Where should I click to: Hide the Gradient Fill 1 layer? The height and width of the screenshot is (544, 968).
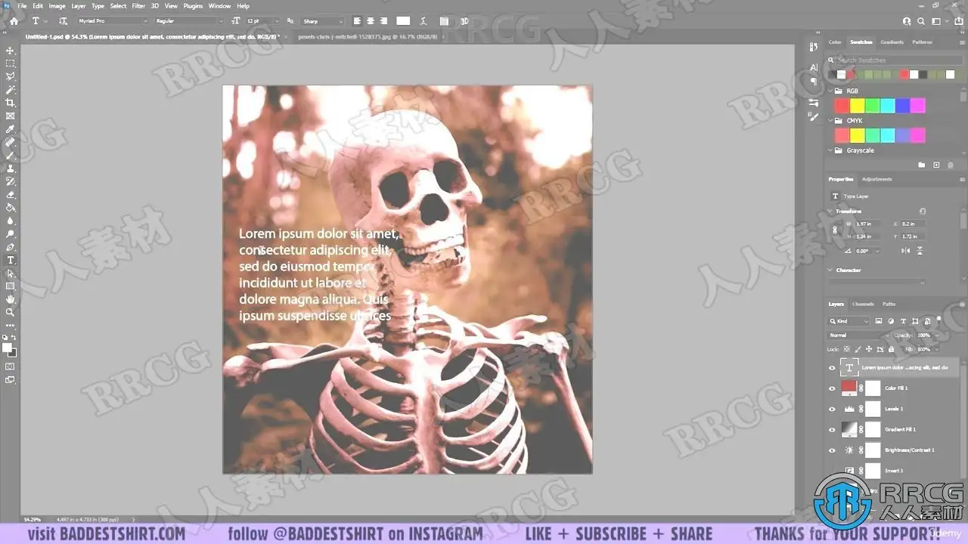[x=832, y=430]
